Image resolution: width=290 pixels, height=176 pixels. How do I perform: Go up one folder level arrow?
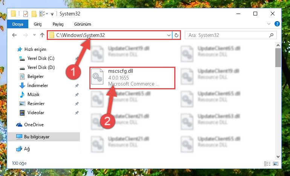[42, 35]
